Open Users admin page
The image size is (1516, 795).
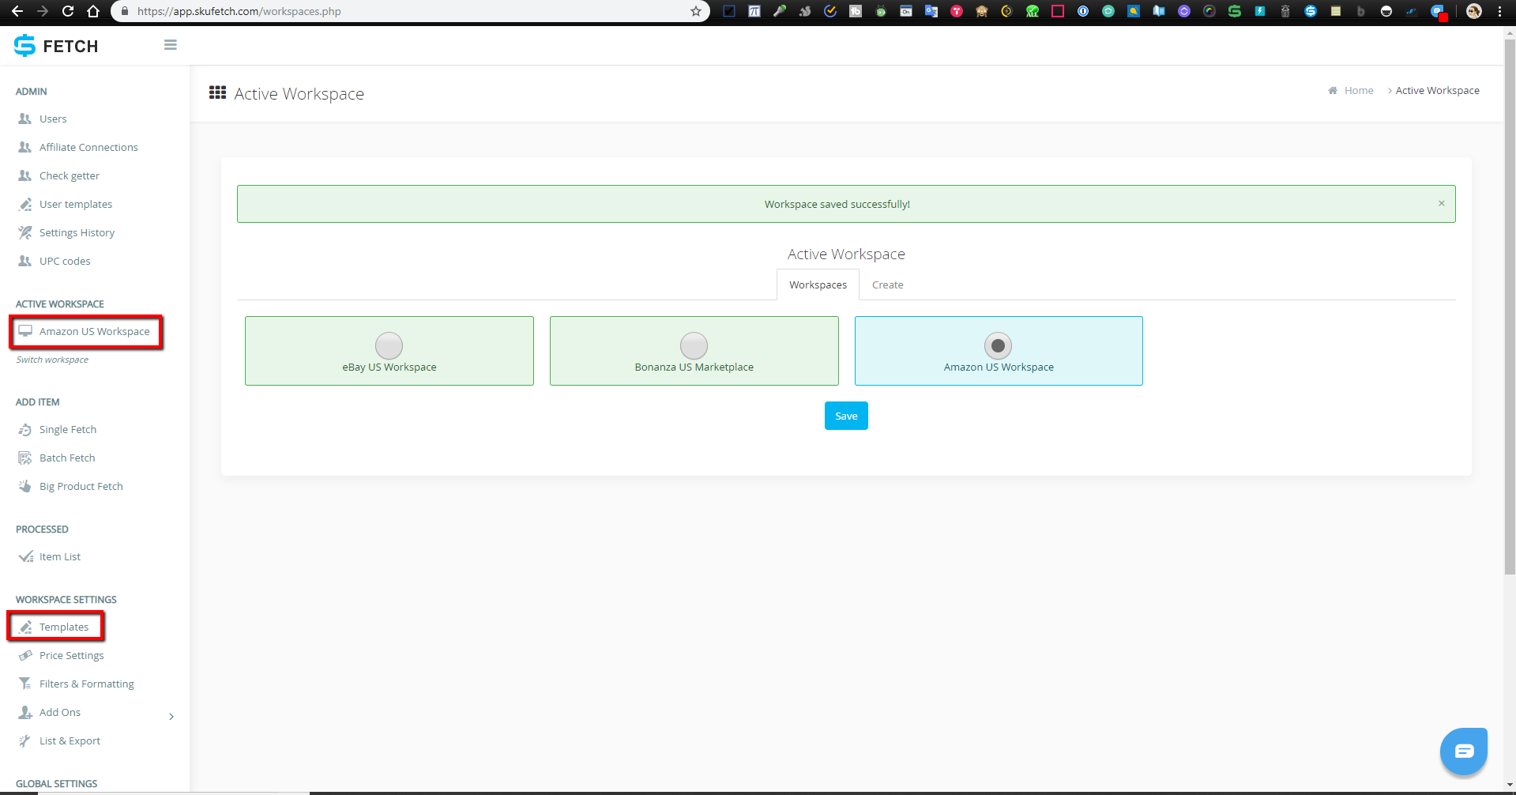53,119
